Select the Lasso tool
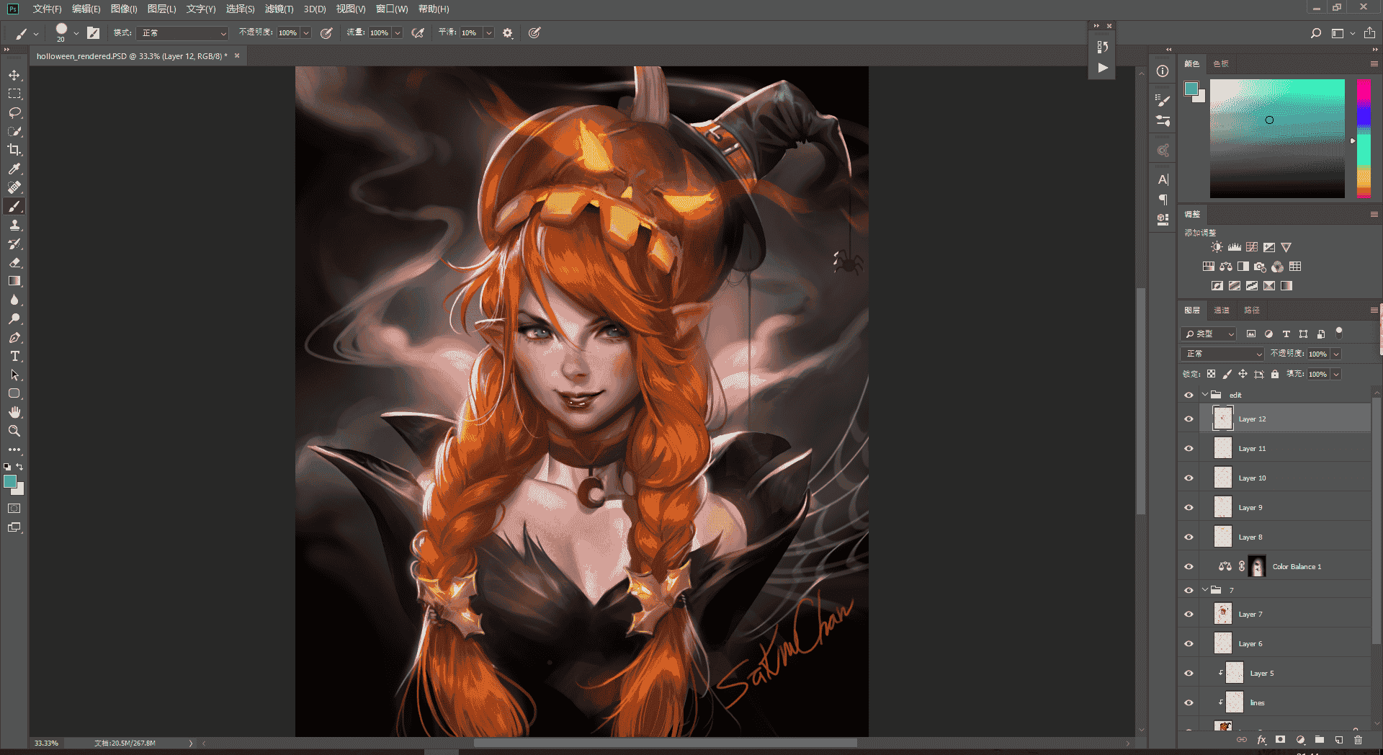Image resolution: width=1383 pixels, height=755 pixels. (x=14, y=112)
